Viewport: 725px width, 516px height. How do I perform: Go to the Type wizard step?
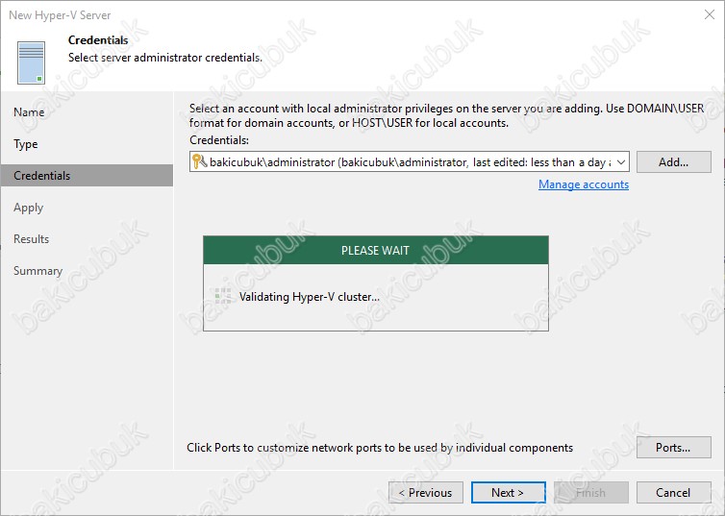[26, 144]
